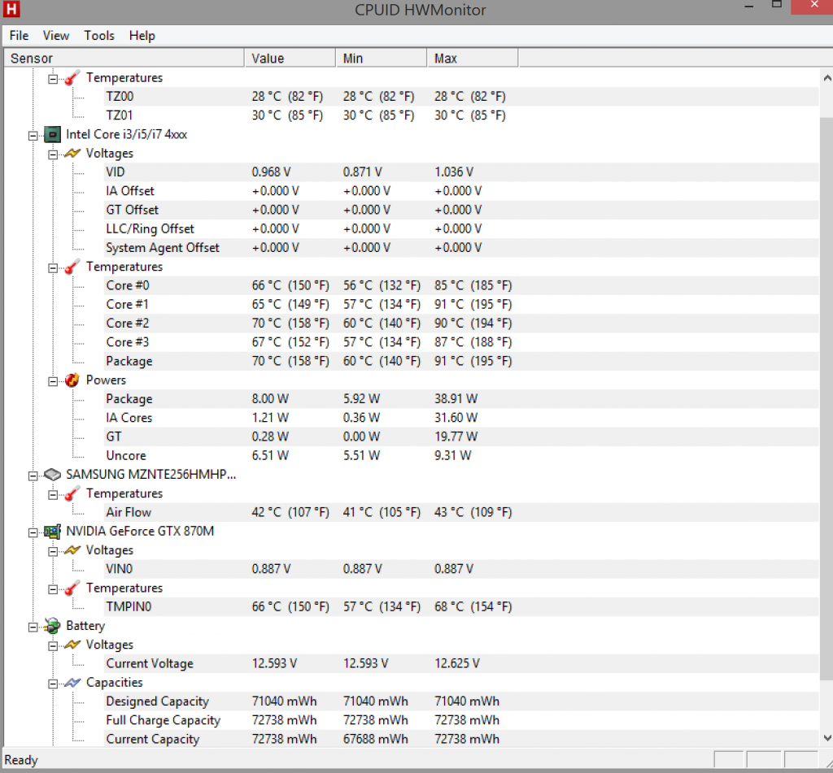Image resolution: width=833 pixels, height=773 pixels.
Task: Select the Core #3 row label
Action: (x=128, y=342)
